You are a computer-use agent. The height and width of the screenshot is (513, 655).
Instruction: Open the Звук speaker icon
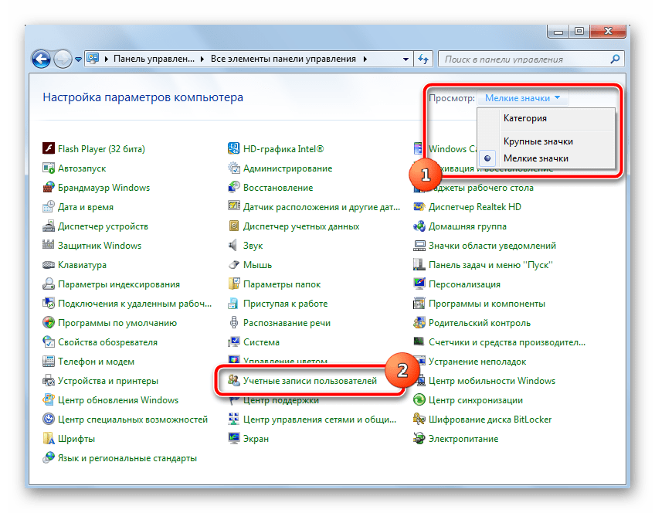(x=234, y=246)
